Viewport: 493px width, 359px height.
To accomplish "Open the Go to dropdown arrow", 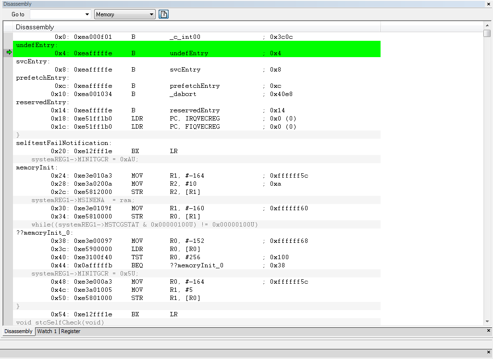I will [87, 14].
